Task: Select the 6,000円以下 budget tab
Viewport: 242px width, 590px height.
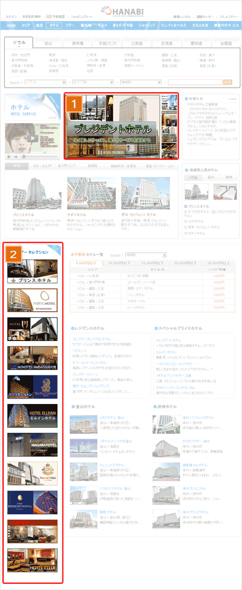Action: (x=86, y=263)
